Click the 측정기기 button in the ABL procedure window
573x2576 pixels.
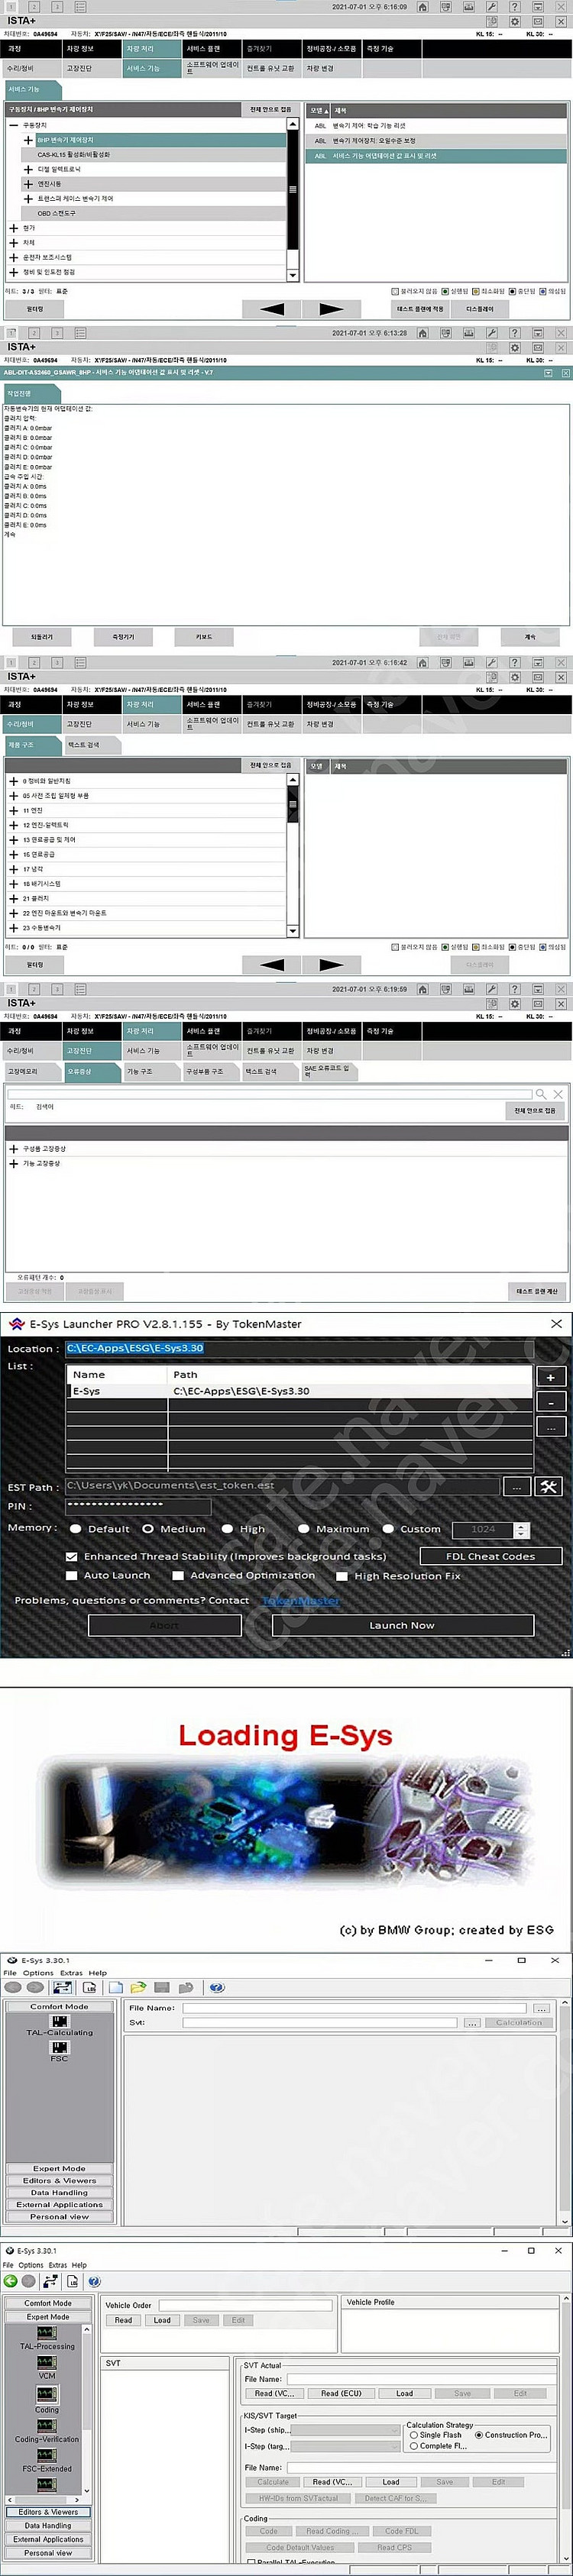click(123, 636)
